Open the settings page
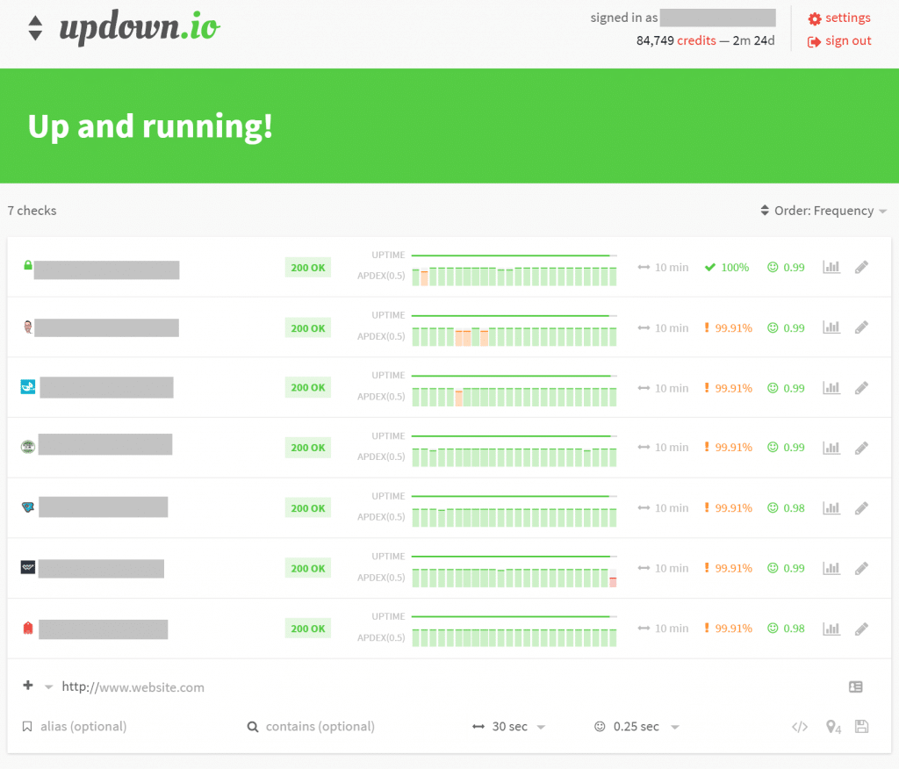899x769 pixels. (x=838, y=18)
